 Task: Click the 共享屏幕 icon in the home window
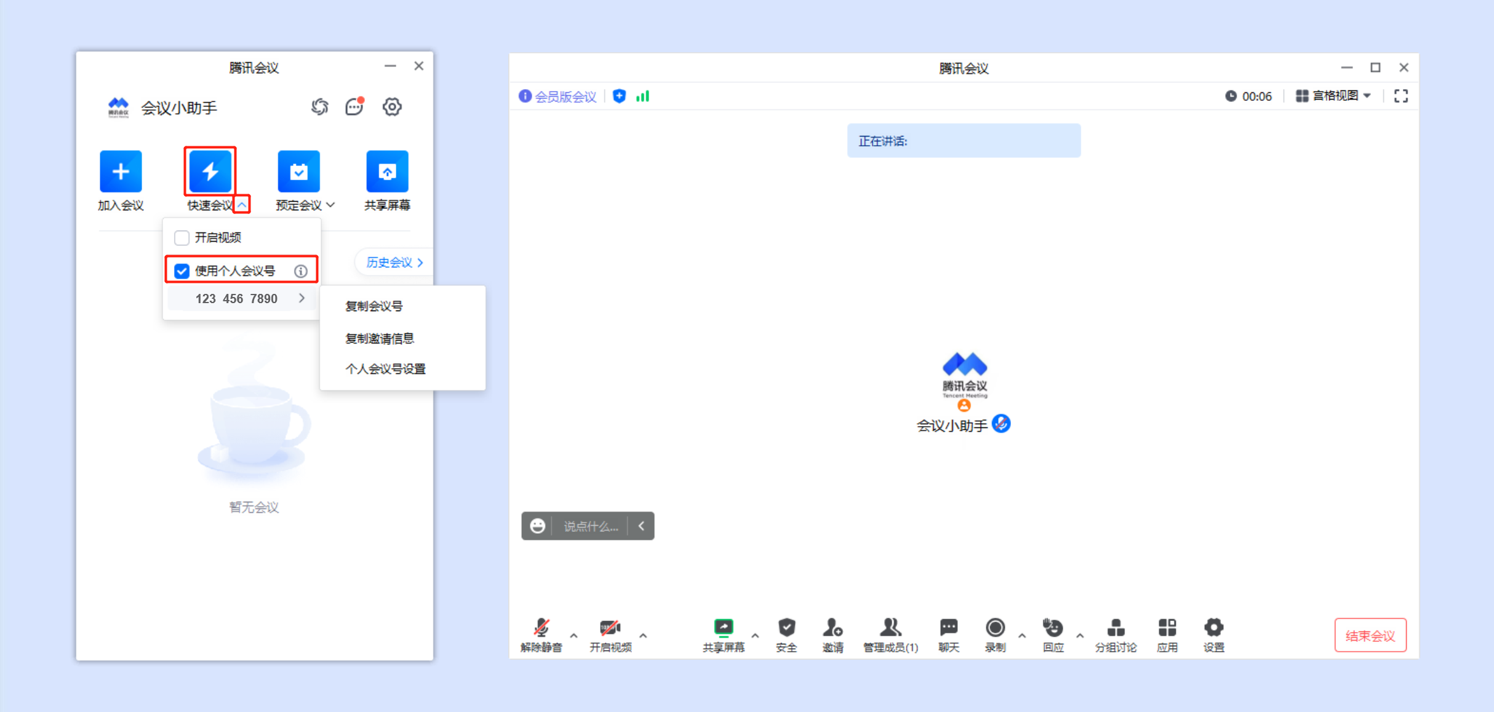point(387,172)
